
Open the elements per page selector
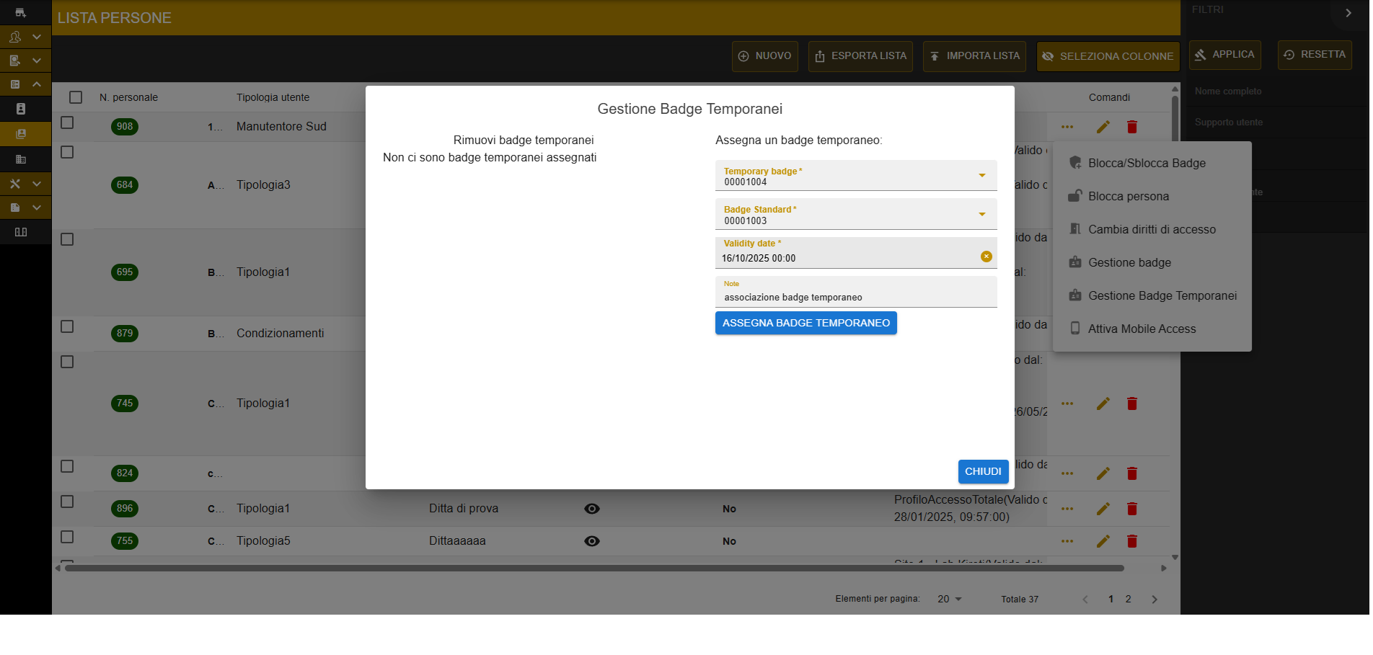[x=950, y=600]
